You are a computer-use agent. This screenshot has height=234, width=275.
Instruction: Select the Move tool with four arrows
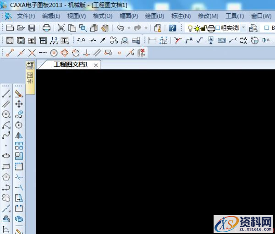tap(19, 104)
